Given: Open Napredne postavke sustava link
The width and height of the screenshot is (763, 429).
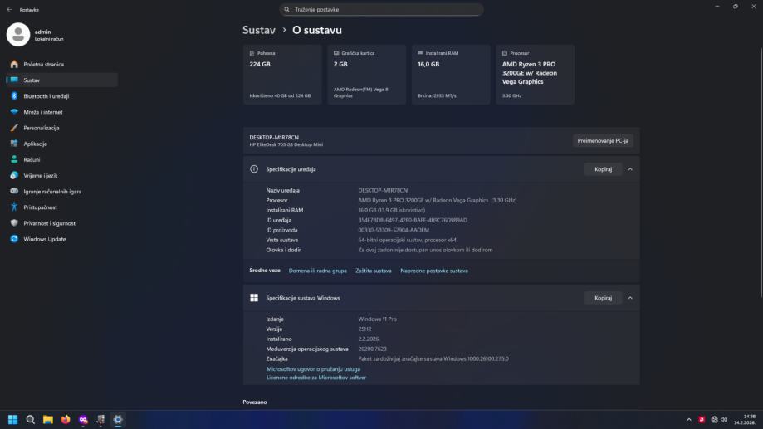Looking at the screenshot, I should tap(434, 271).
